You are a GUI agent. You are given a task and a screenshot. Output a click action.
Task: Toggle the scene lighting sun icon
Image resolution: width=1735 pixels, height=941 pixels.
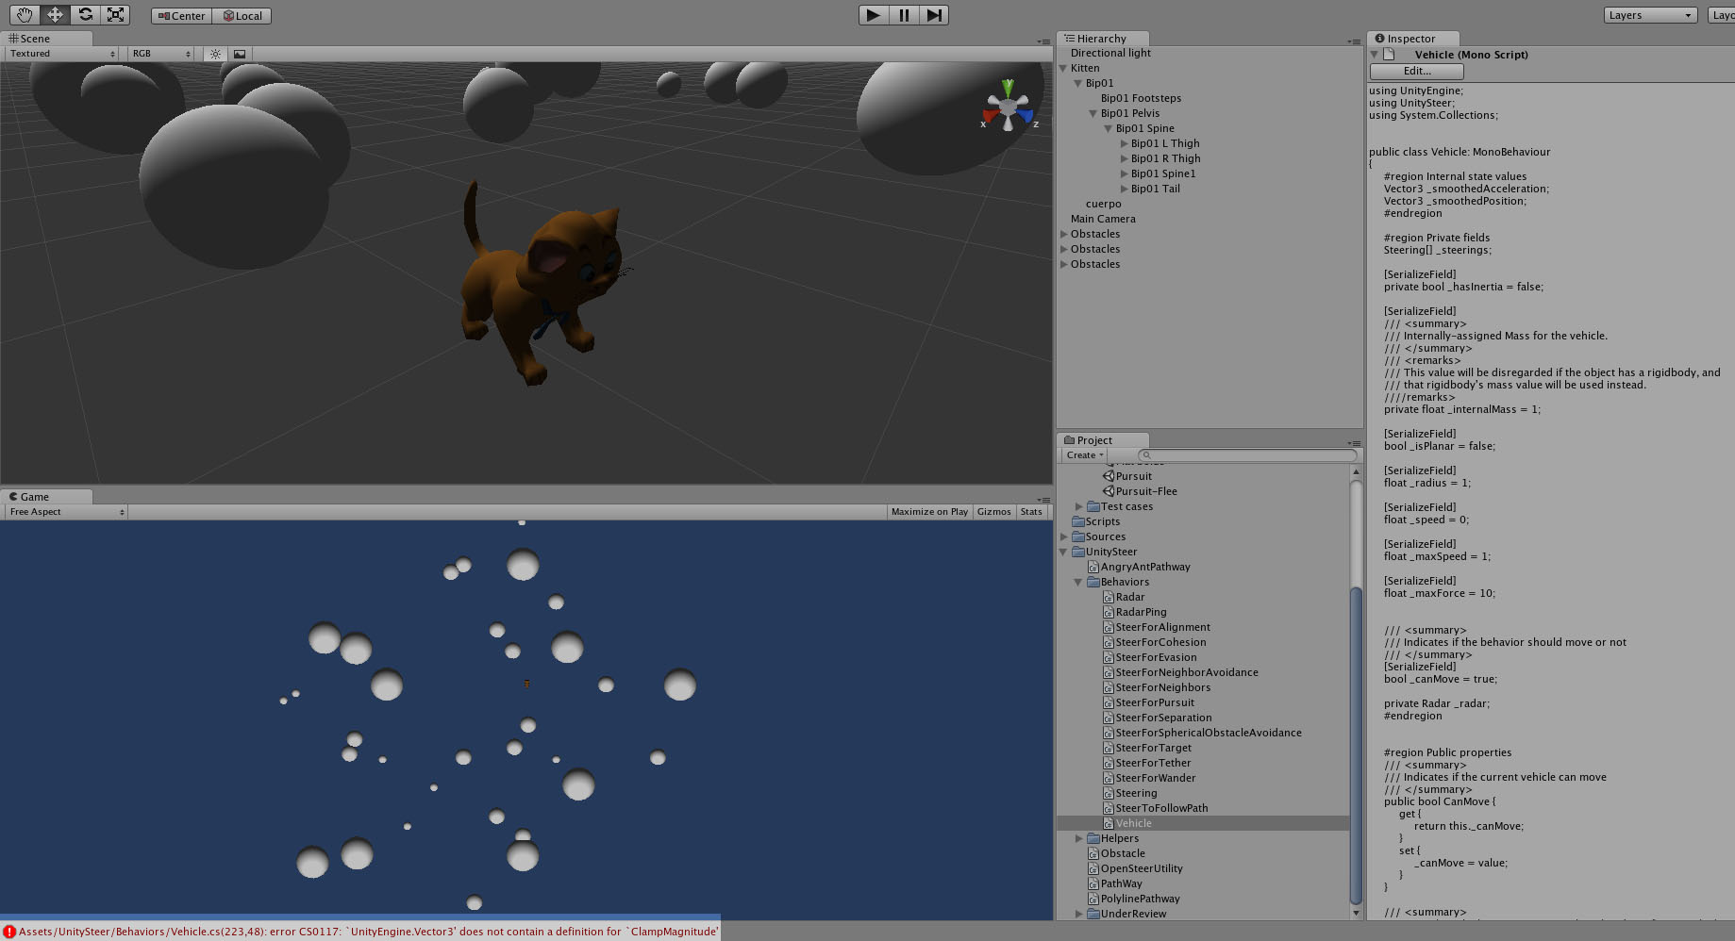coord(215,53)
